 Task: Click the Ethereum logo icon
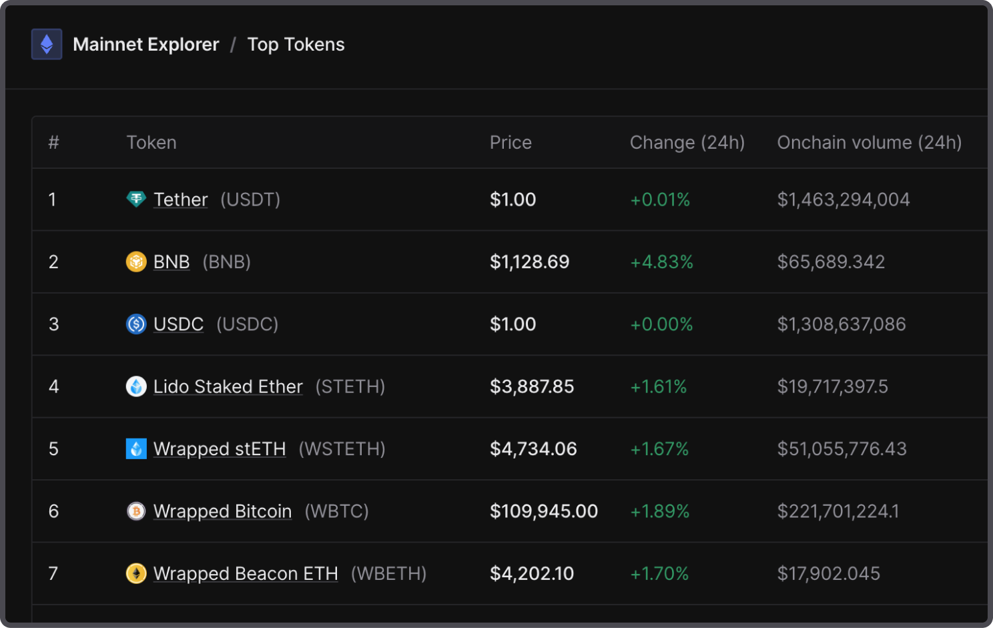47,45
